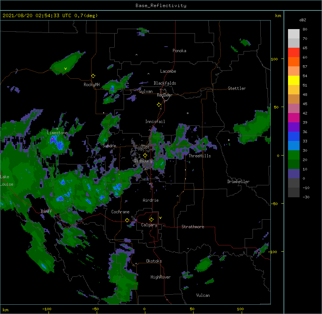Click the dBZ legend heading
Image resolution: width=322 pixels, height=314 pixels.
[x=303, y=20]
